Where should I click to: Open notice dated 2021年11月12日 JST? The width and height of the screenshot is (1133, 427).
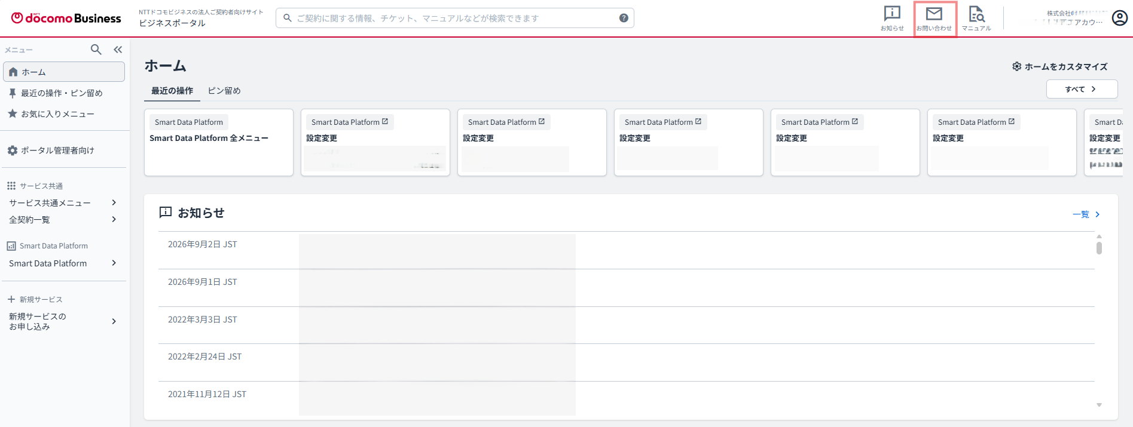[626, 398]
